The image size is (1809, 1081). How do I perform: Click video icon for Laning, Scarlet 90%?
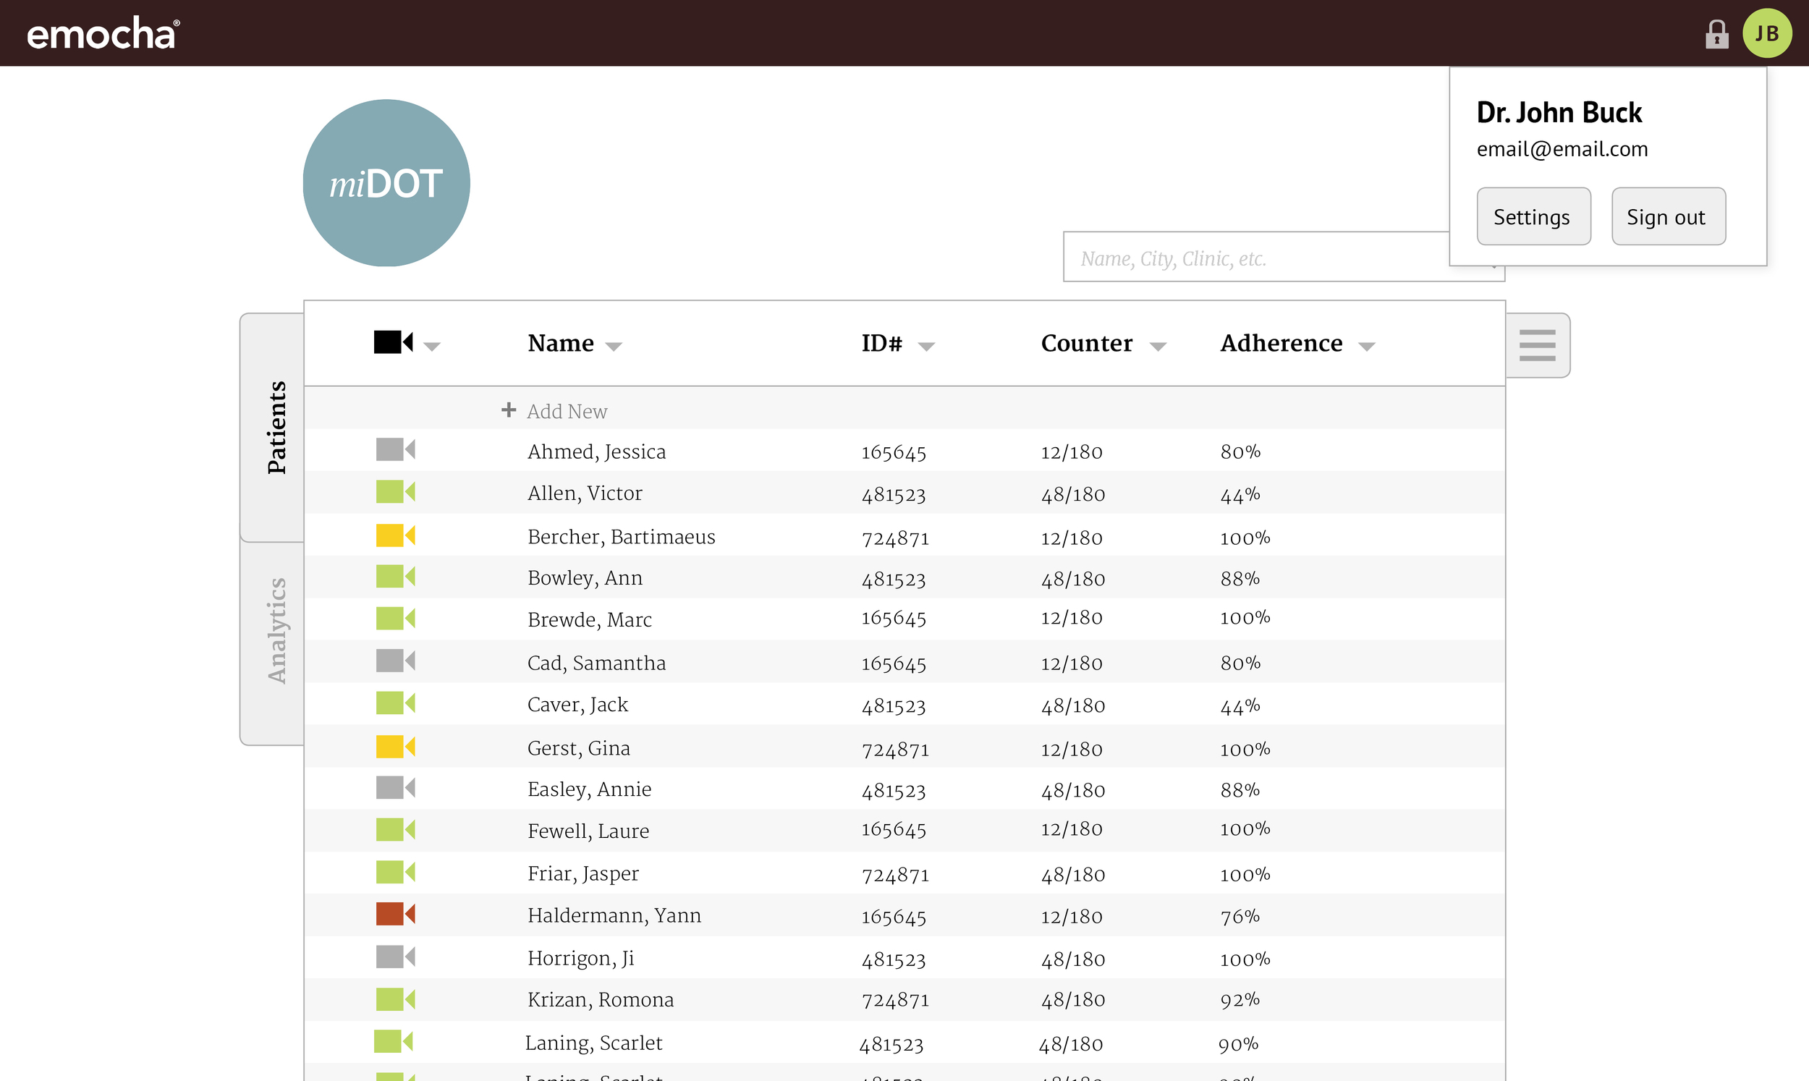(x=393, y=1041)
